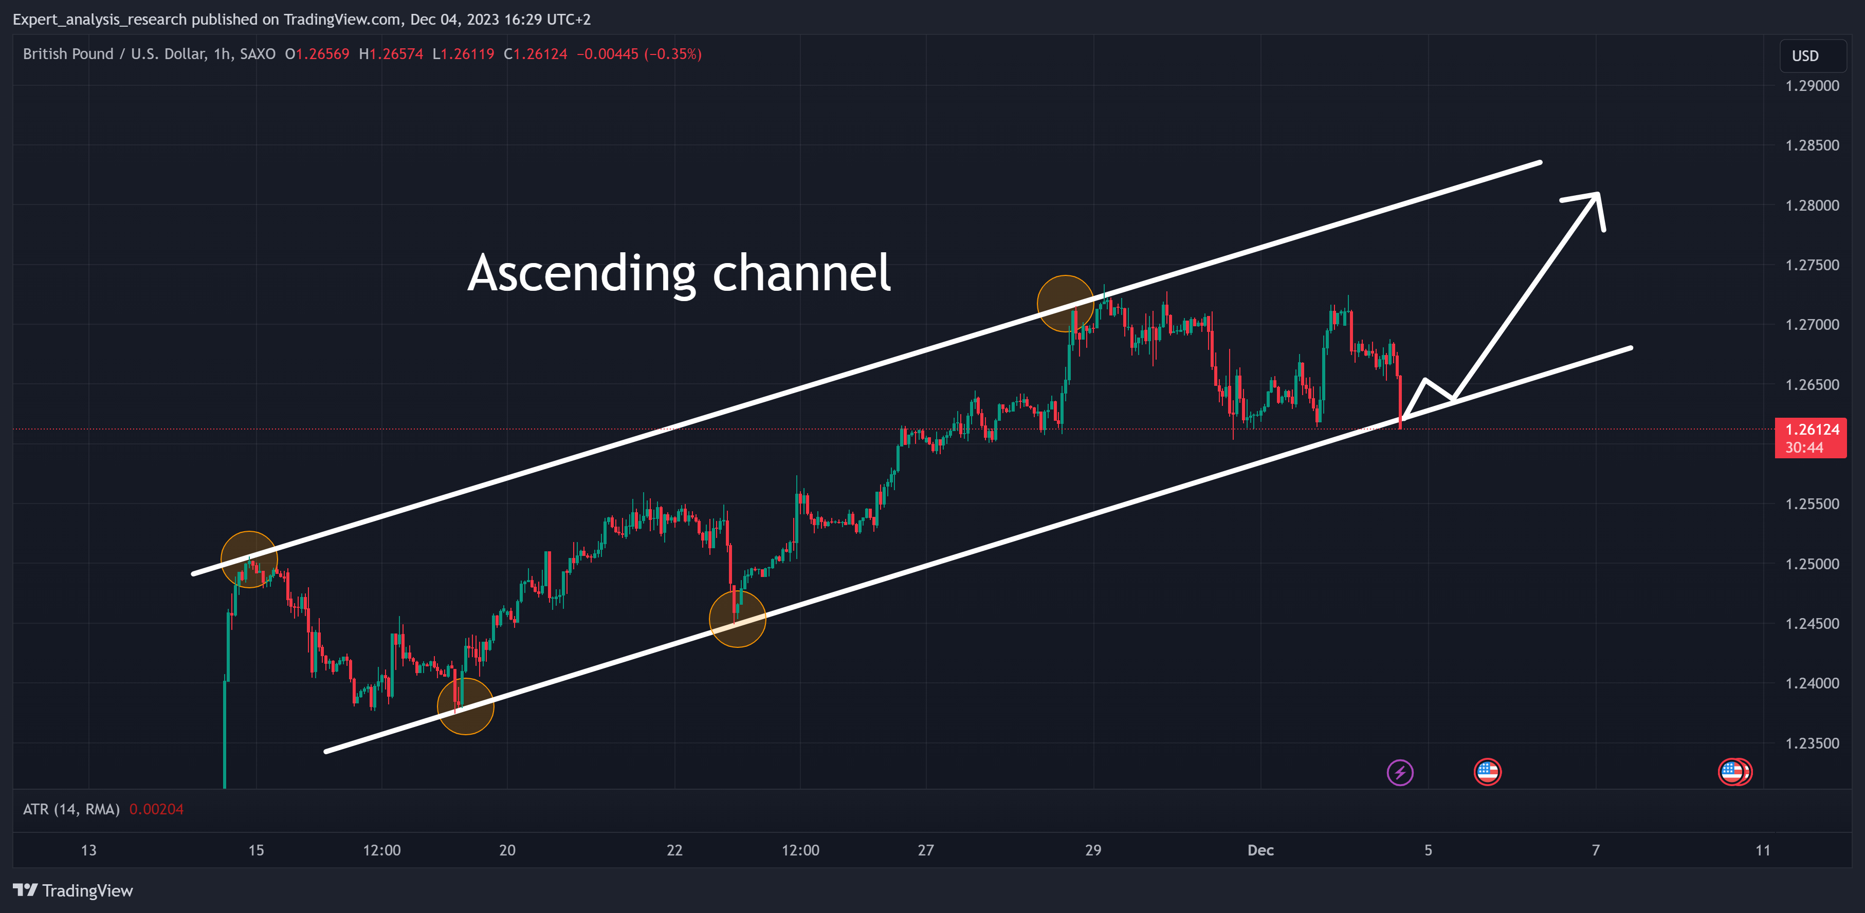Click the 7 date label on time axis
The image size is (1865, 913).
pos(1595,850)
